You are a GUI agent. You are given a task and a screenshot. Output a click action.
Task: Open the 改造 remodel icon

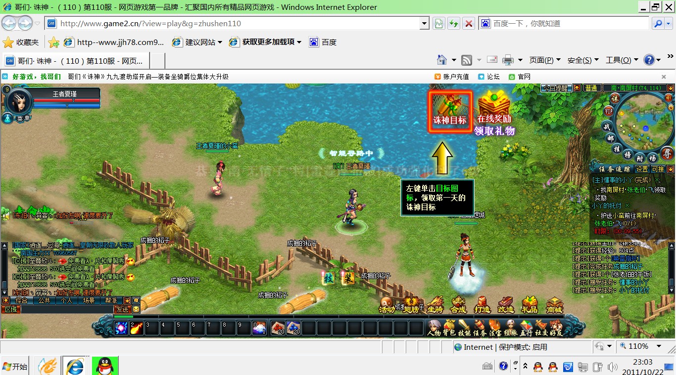coord(506,305)
